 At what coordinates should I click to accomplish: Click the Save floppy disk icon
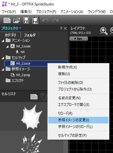(26, 21)
